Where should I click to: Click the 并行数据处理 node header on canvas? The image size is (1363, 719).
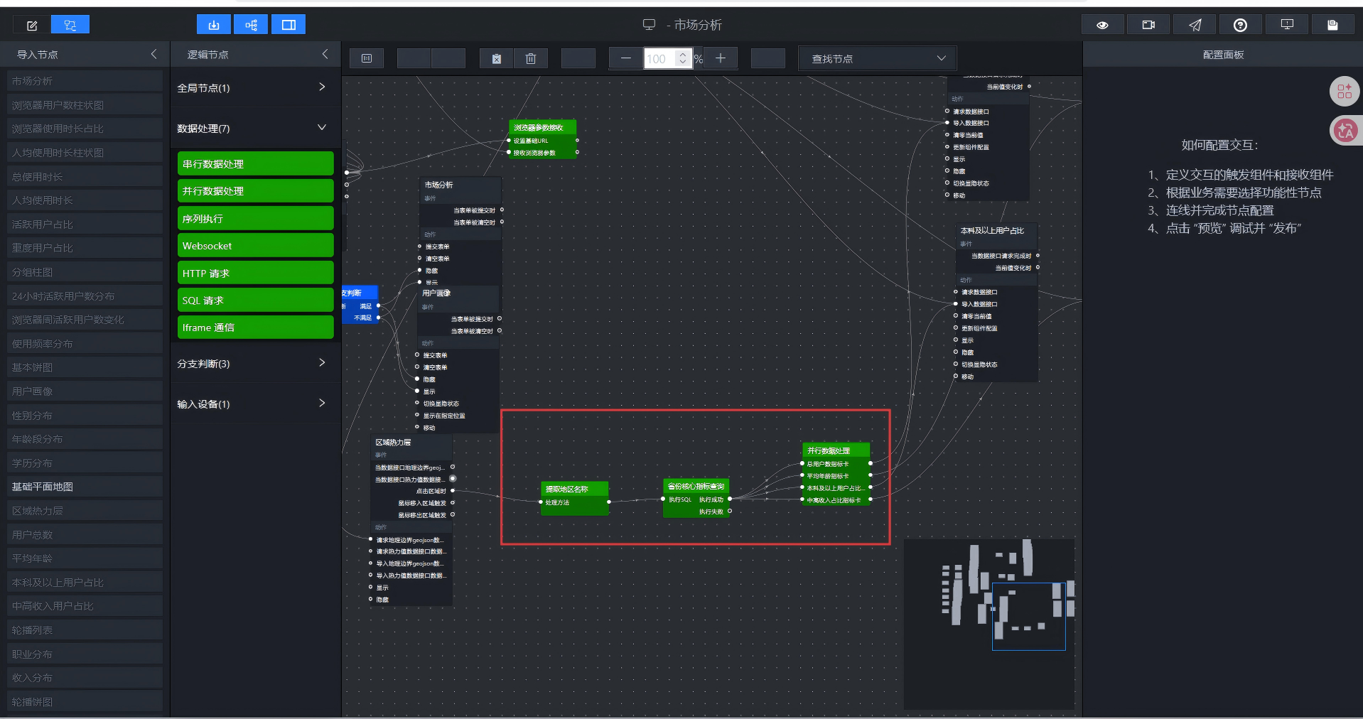(836, 450)
